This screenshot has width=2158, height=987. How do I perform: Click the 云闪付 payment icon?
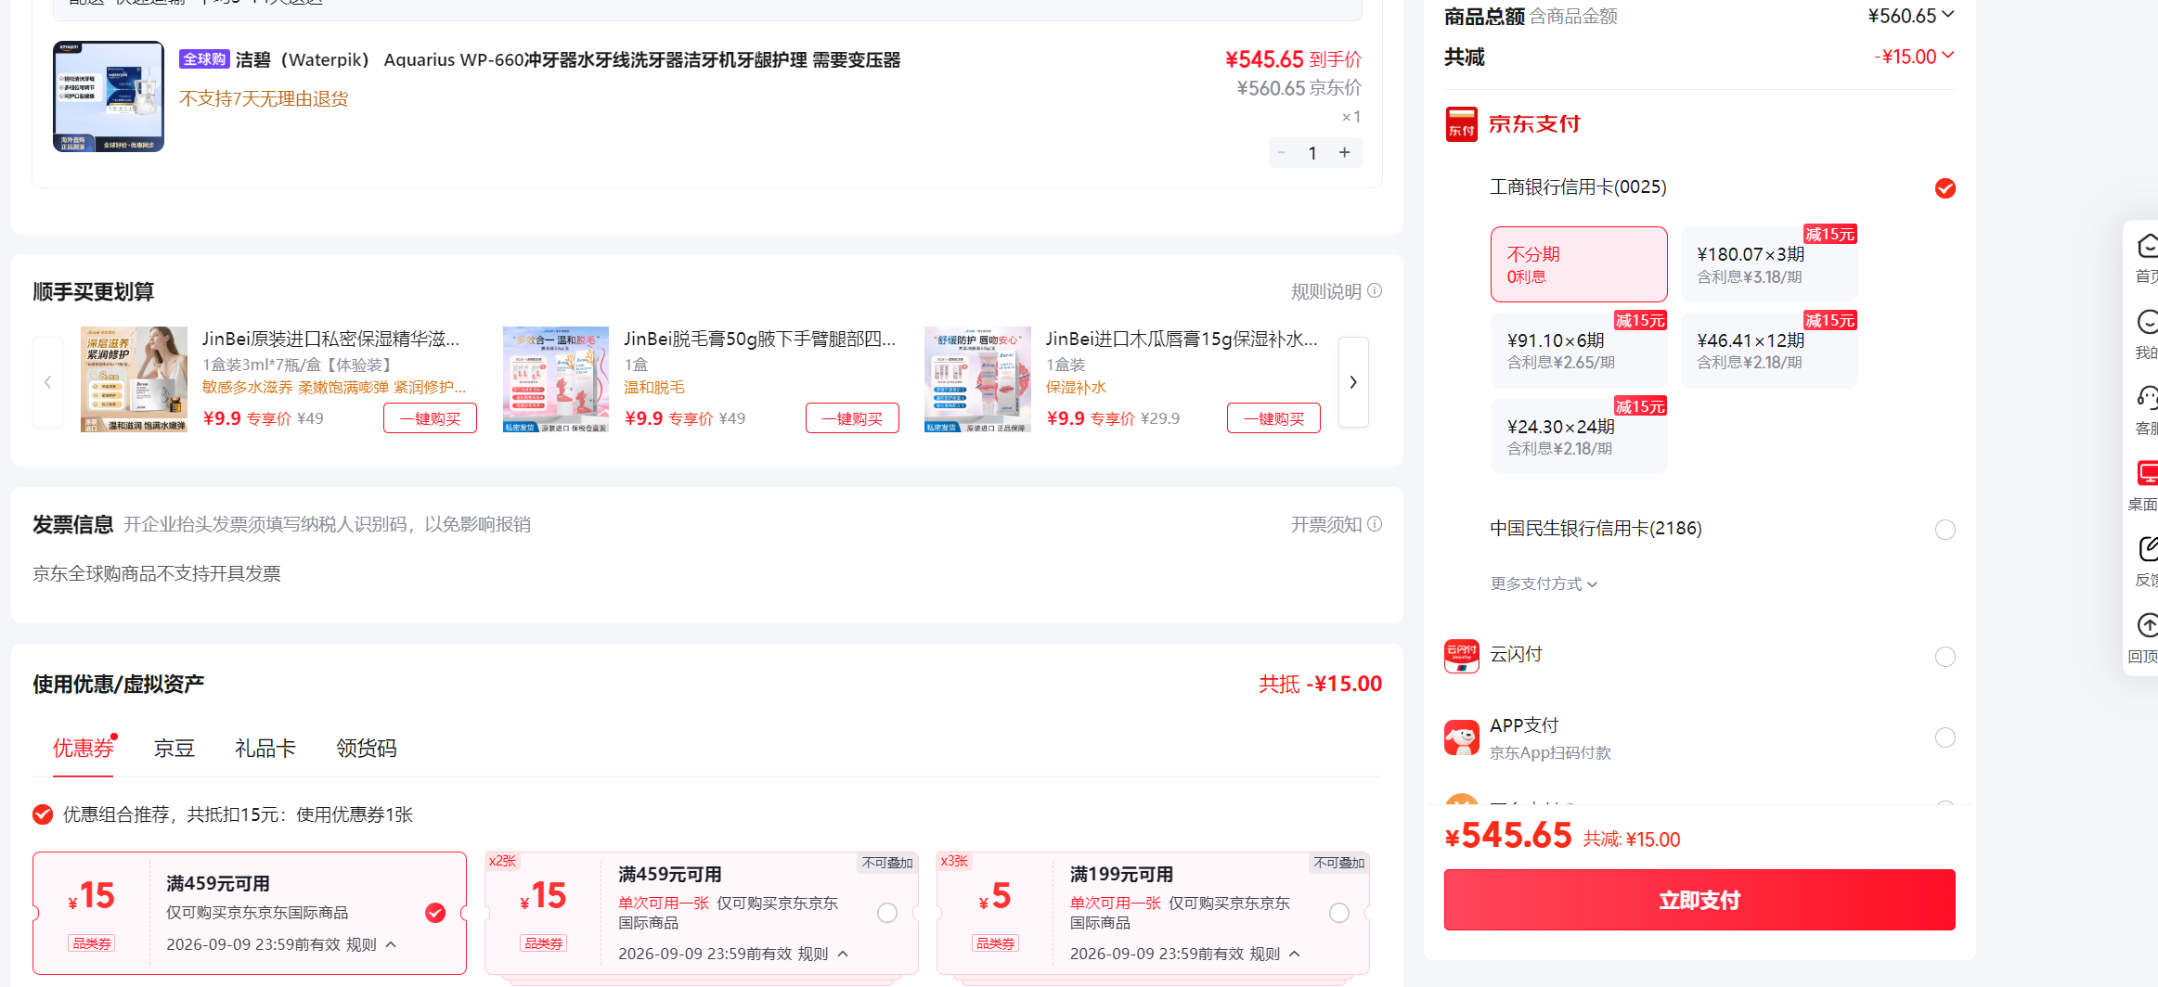click(1462, 656)
